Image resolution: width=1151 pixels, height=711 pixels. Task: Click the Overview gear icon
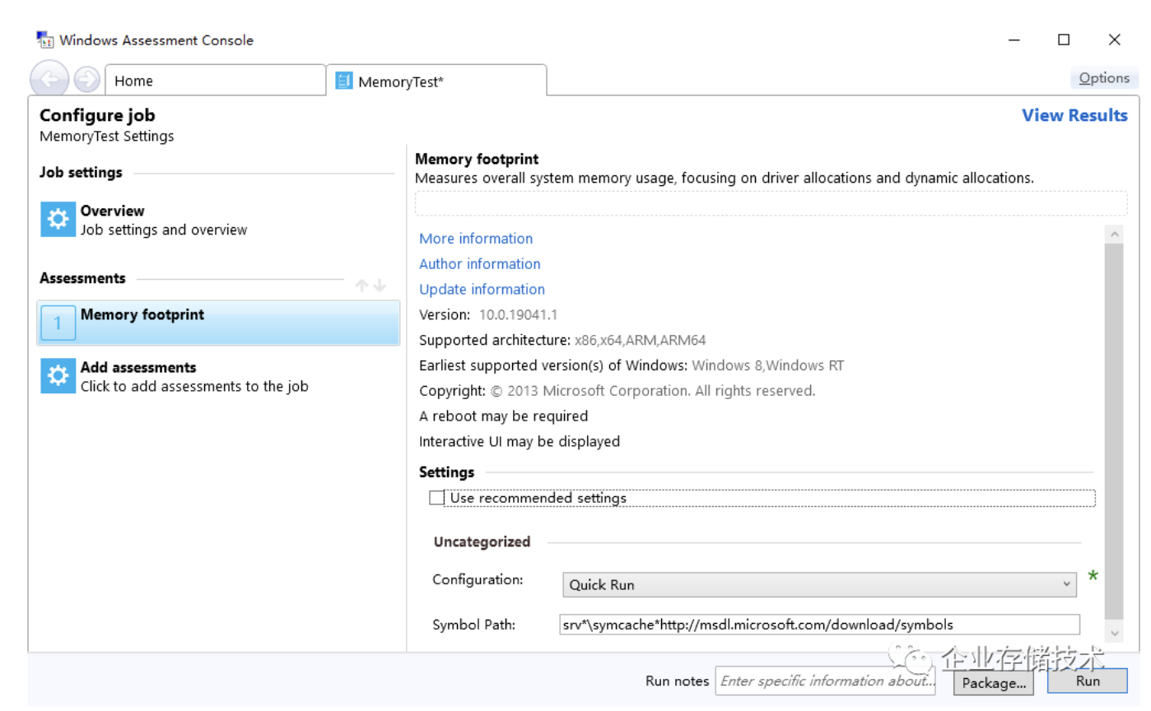click(58, 220)
